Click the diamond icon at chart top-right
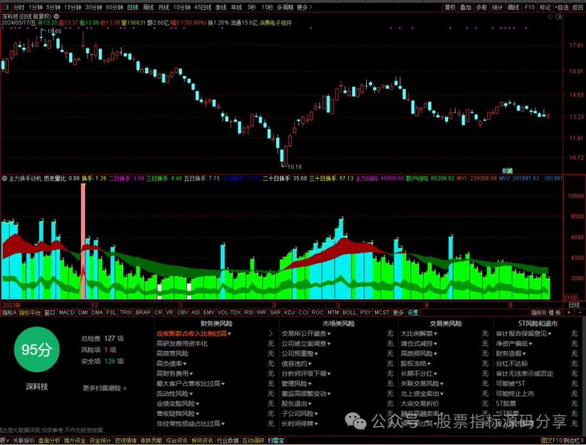586x445 pixels. pyautogui.click(x=550, y=17)
